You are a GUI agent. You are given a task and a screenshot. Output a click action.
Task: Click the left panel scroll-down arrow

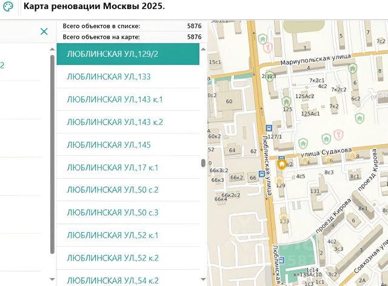tap(52, 279)
